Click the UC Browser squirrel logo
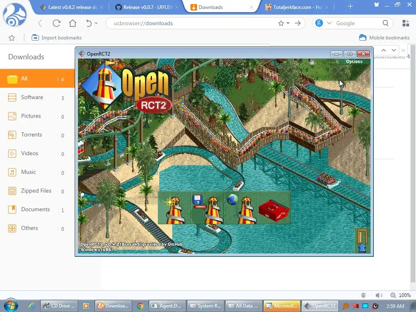416x312 pixels. [x=15, y=15]
